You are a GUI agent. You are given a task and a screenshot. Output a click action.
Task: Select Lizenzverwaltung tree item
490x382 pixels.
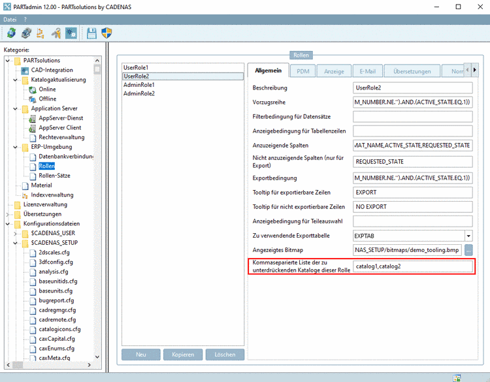(x=45, y=204)
